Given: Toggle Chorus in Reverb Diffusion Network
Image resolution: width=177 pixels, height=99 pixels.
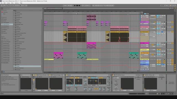Looking at the screenshot, I should (101, 78).
